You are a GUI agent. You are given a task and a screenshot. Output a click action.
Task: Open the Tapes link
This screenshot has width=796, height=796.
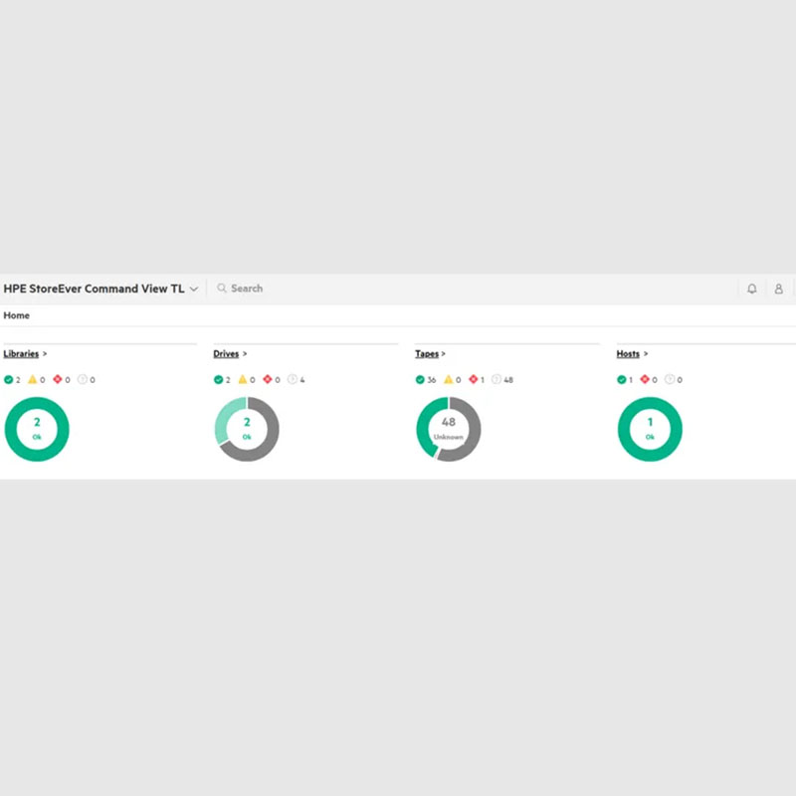427,354
